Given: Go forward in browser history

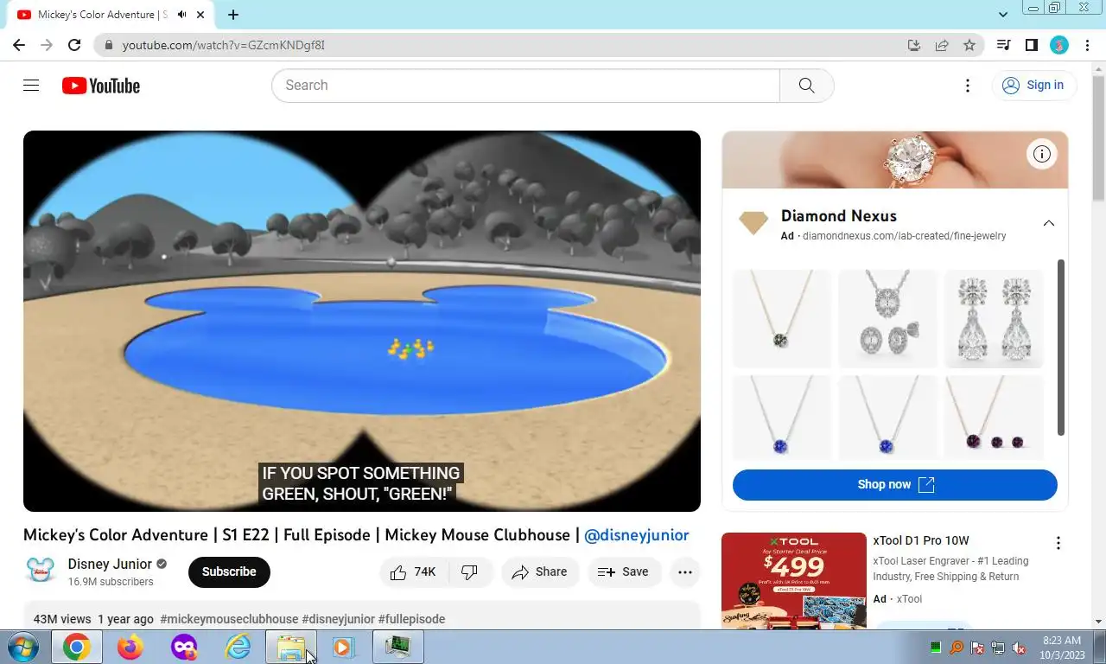Looking at the screenshot, I should [47, 45].
